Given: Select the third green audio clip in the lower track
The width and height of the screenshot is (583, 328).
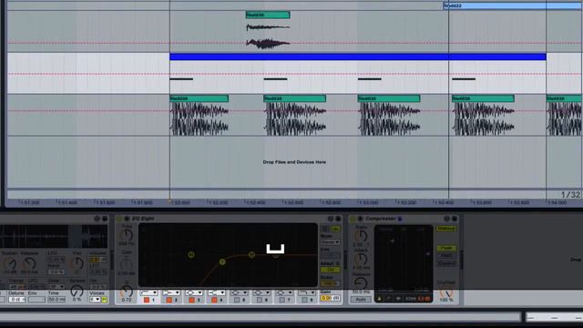Looking at the screenshot, I should click(389, 98).
